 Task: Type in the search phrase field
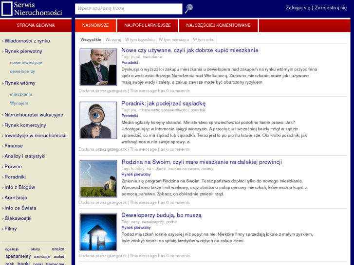click(x=129, y=9)
